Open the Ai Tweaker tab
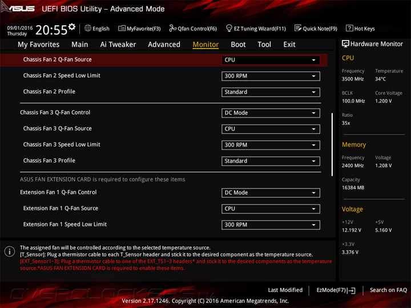The height and width of the screenshot is (308, 411). pos(118,44)
